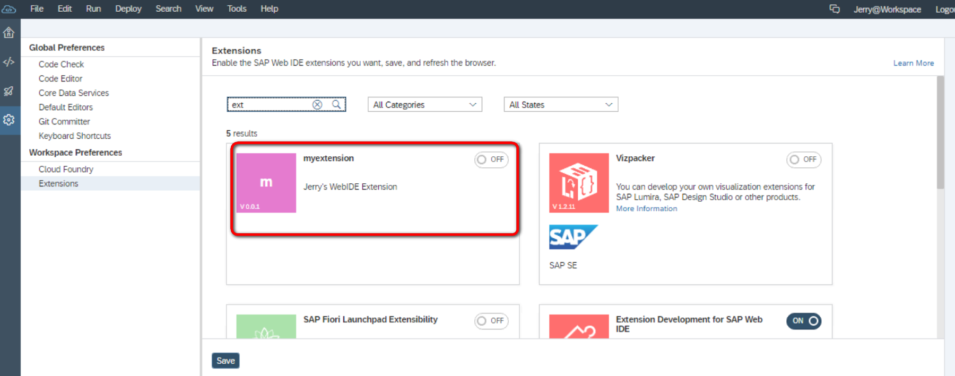Enable the myextension toggle switch
Viewport: 955px width, 376px height.
coord(491,159)
